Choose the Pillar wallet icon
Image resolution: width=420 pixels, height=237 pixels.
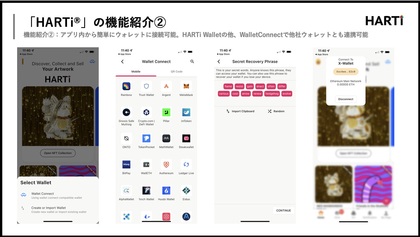pos(166,113)
